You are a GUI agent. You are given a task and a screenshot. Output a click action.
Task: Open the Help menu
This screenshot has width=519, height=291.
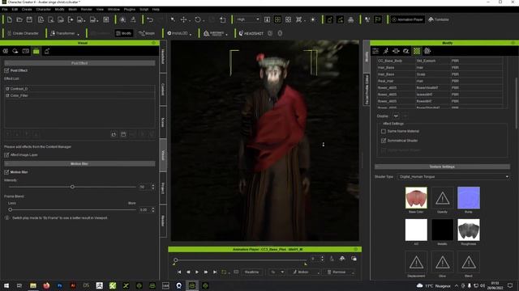pos(156,9)
